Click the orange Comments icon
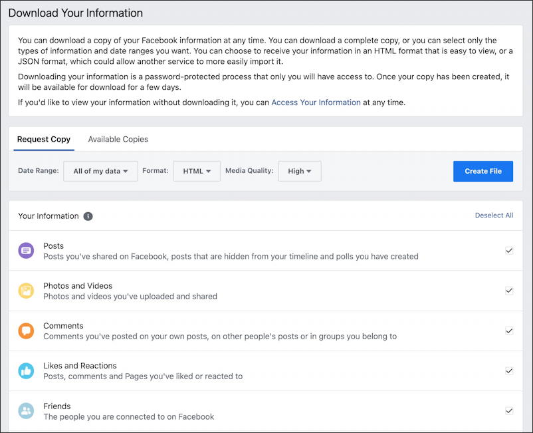The image size is (533, 433). pos(26,331)
